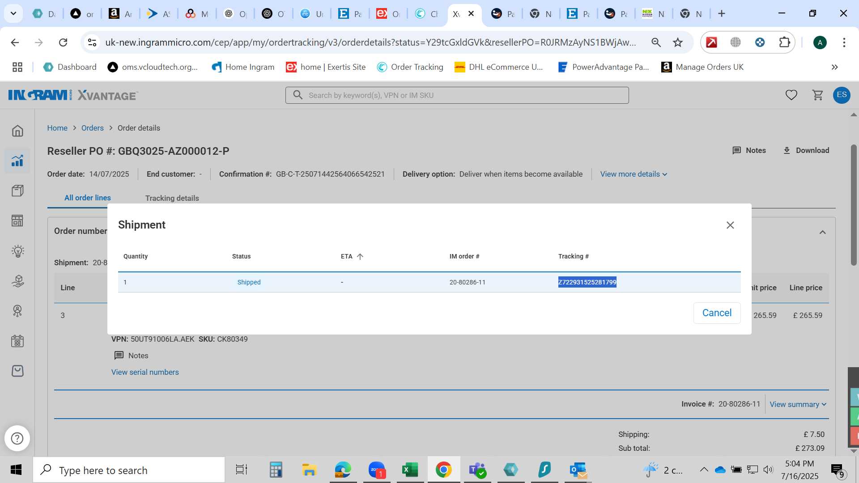Open the product box sidebar icon
Viewport: 859px width, 483px height.
click(x=17, y=191)
